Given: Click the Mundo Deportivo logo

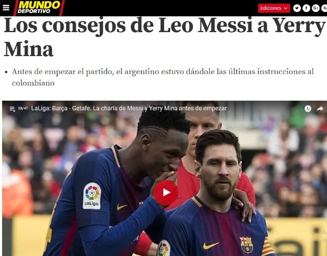Looking at the screenshot, I should (39, 8).
